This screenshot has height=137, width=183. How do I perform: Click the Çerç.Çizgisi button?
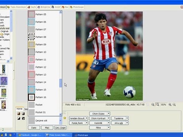pyautogui.click(x=60, y=127)
